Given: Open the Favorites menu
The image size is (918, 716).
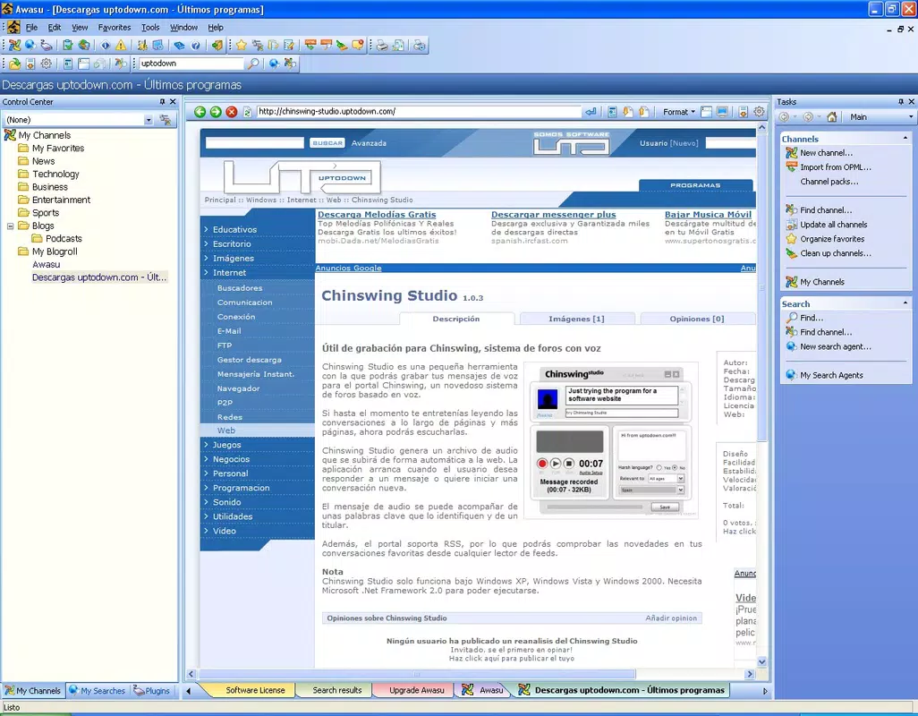Looking at the screenshot, I should click(x=115, y=28).
